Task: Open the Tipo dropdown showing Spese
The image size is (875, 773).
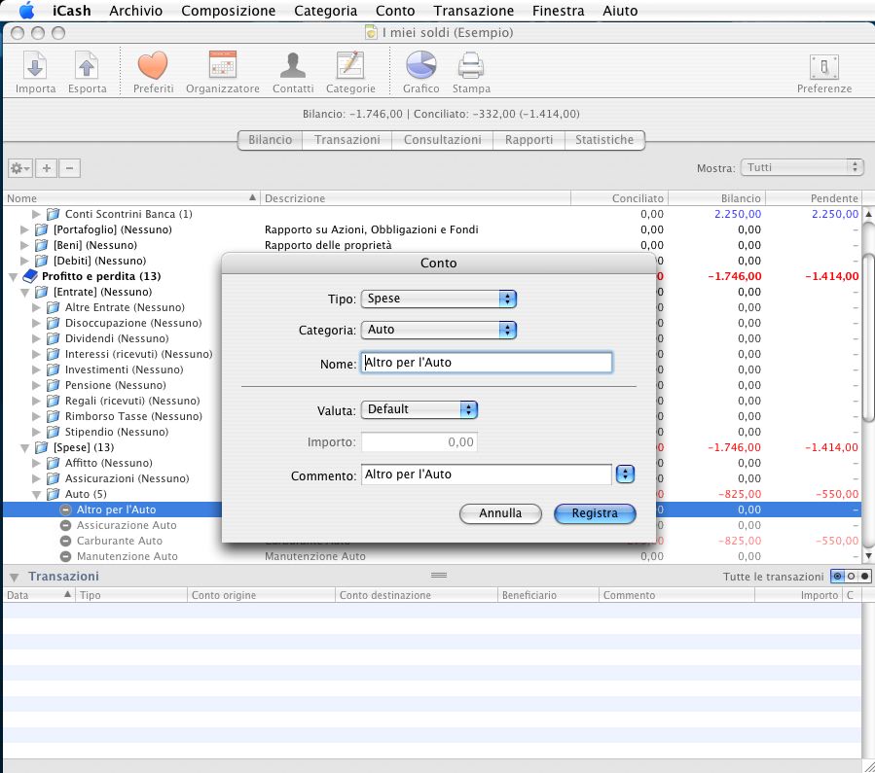Action: [x=438, y=299]
